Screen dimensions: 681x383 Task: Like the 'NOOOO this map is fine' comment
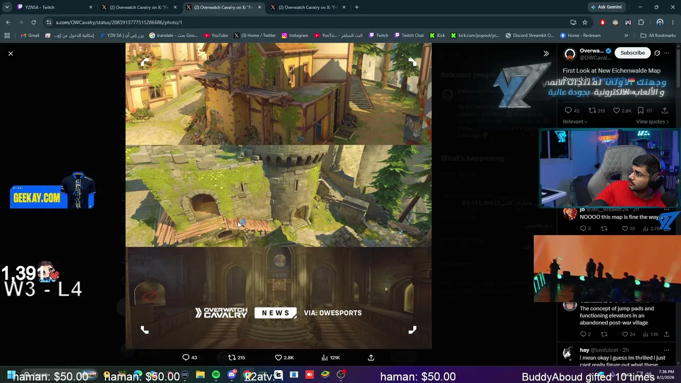click(x=628, y=228)
